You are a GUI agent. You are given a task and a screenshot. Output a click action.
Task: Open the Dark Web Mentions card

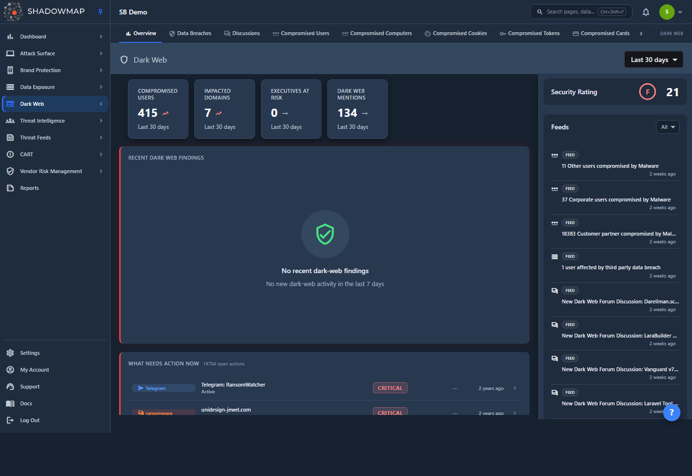(x=358, y=109)
